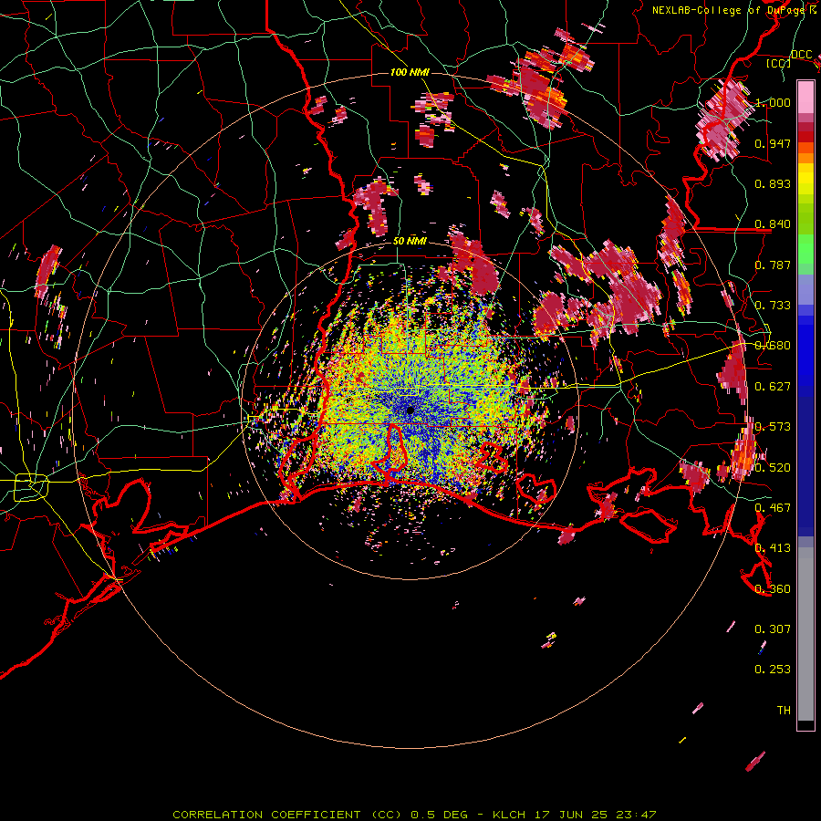Pick the light pink band of the color bar
The width and height of the screenshot is (821, 821).
coord(805,98)
